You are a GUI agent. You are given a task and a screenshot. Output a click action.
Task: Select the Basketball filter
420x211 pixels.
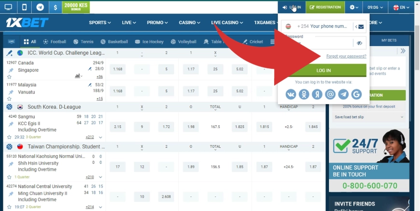[x=114, y=42]
